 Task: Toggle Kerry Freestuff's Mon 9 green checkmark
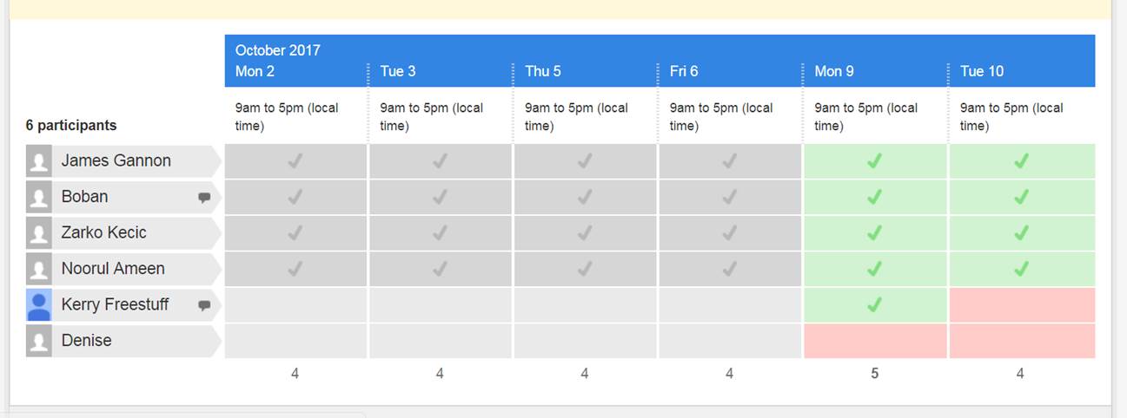coord(874,305)
